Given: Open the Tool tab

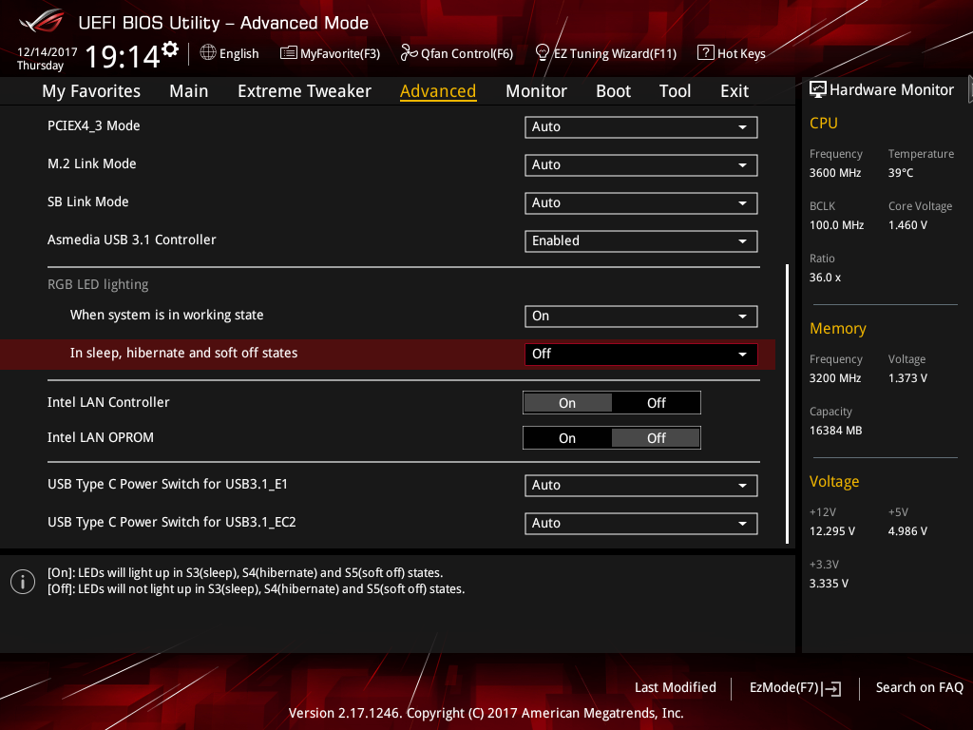Looking at the screenshot, I should point(675,91).
